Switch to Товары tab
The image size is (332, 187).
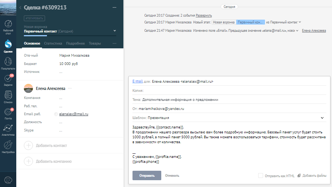coord(95,43)
